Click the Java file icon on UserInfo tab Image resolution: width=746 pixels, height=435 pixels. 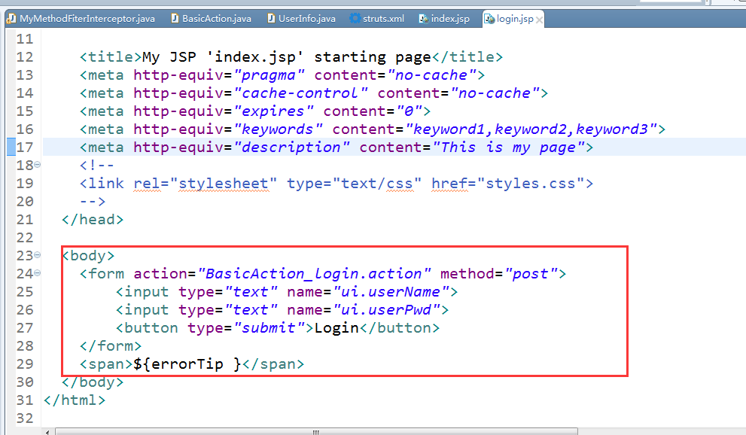tap(271, 19)
